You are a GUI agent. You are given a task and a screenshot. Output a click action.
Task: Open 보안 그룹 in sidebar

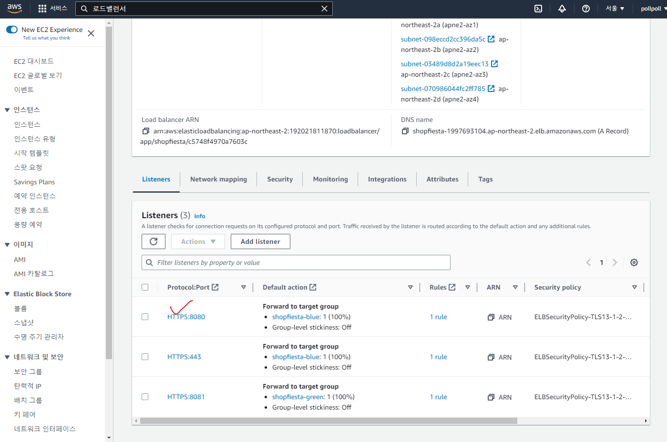pyautogui.click(x=28, y=372)
